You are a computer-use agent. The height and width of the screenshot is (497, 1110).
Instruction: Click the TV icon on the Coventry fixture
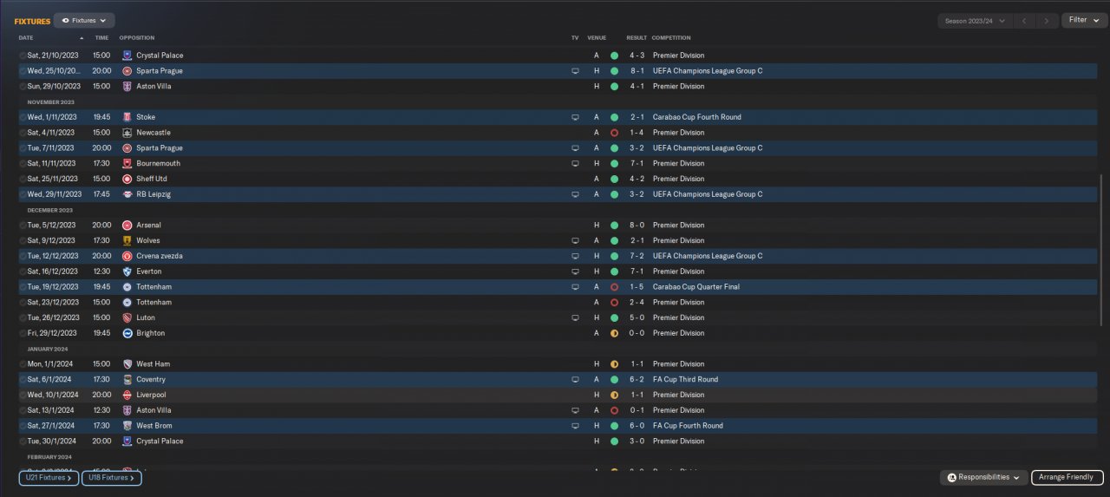coord(574,380)
